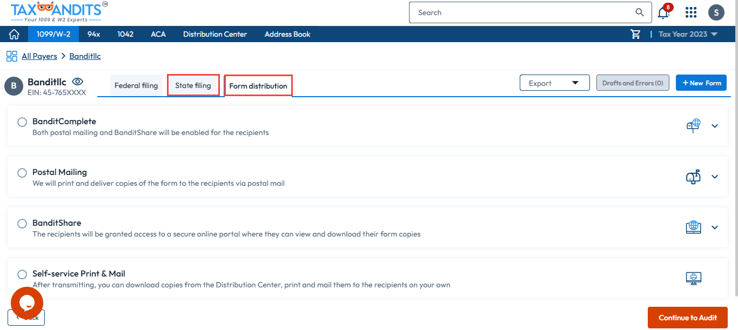Open the 1099/W-2 menu

click(x=53, y=34)
